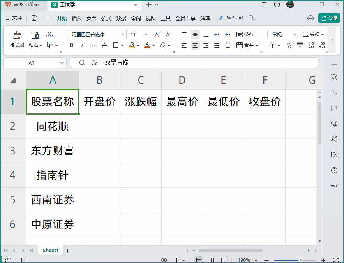This screenshot has height=263, width=344.
Task: Increase font size with A+ icon
Action: pyautogui.click(x=157, y=34)
